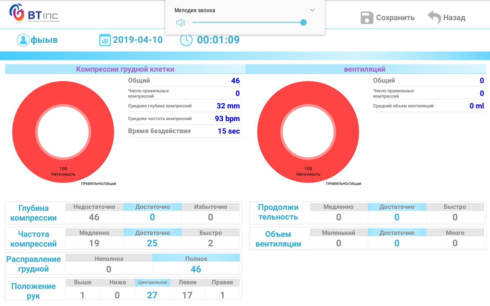The height and width of the screenshot is (306, 490).
Task: Click the BT Inc logo
Action: click(34, 14)
